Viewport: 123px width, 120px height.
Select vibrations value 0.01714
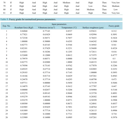tap(46, 76)
